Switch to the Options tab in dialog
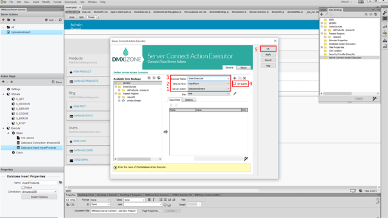The width and height of the screenshot is (388, 218). 189,100
